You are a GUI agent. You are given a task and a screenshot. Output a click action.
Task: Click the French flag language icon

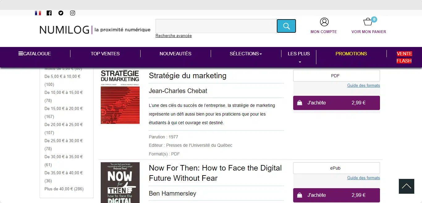38,13
